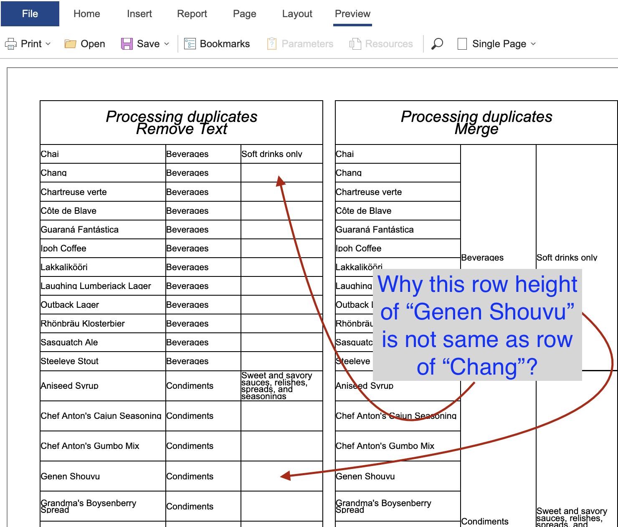Click the Bookmarks panel icon
618x527 pixels.
(x=190, y=44)
